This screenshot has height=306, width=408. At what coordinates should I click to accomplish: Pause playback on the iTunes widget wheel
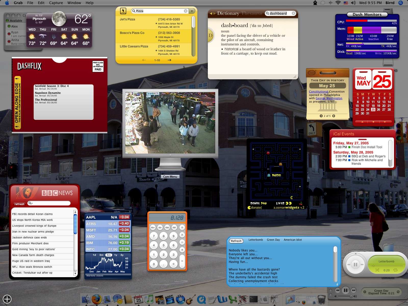(x=355, y=264)
